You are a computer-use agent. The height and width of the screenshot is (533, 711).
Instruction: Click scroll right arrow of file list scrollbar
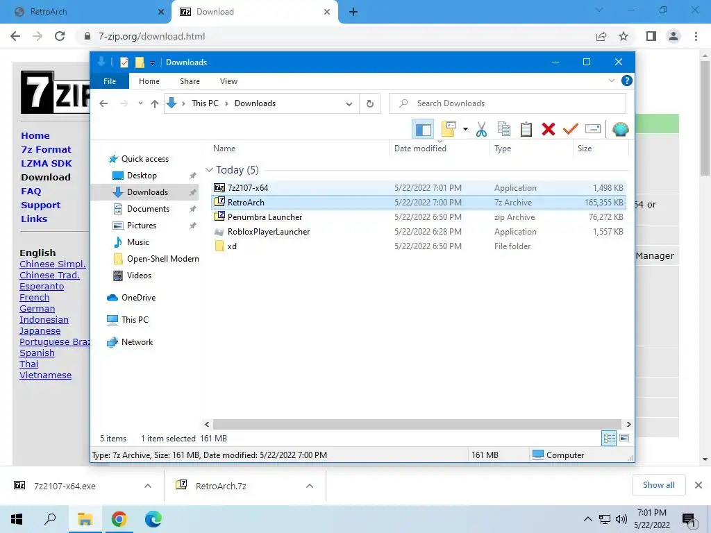click(628, 424)
